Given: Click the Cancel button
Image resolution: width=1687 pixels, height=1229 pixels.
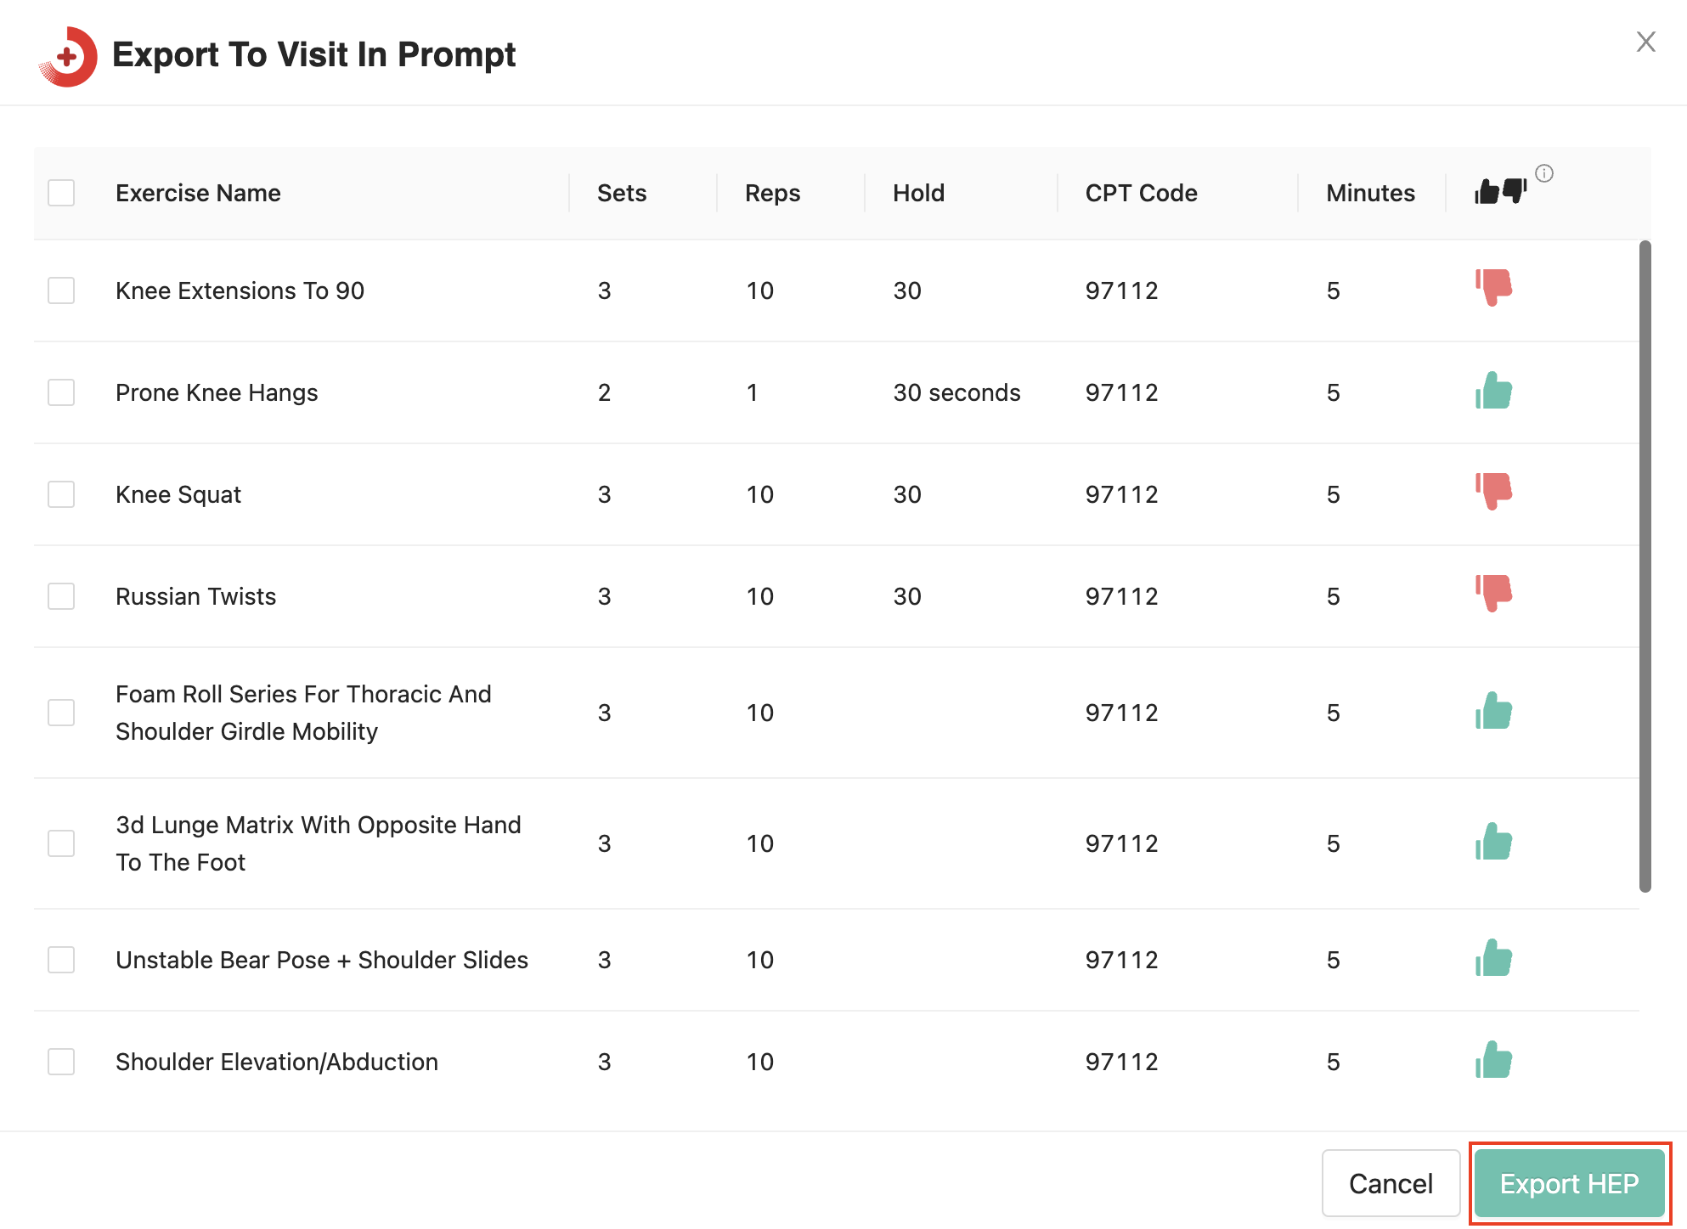Looking at the screenshot, I should (1391, 1183).
